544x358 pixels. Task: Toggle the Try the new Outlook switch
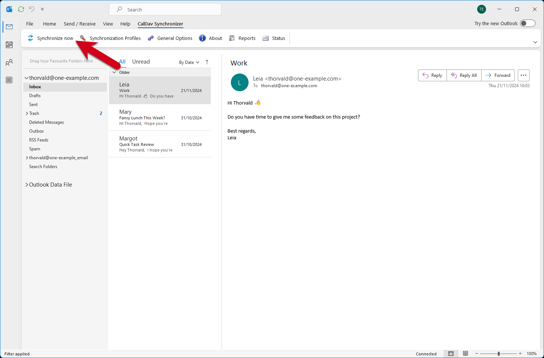coord(527,23)
